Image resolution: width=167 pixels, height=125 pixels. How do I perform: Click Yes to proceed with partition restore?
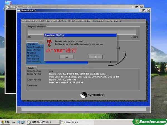pyautogui.click(x=66, y=57)
